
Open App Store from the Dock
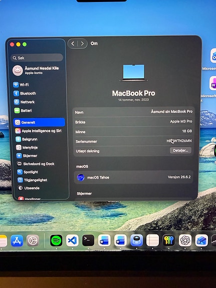point(17,240)
